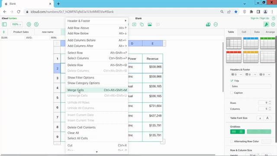277x156 pixels.
Task: Insert a text box from the toolbar
Action: coord(134,24)
